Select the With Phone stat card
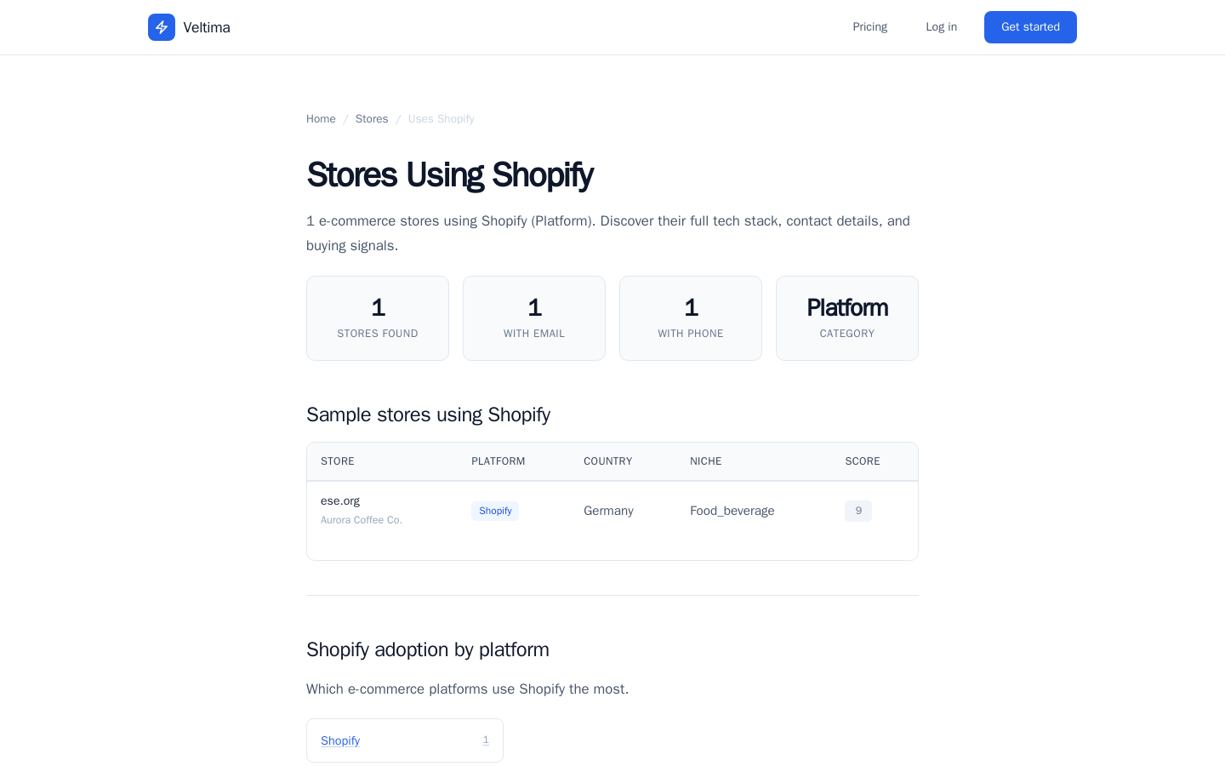The height and width of the screenshot is (766, 1225). point(691,318)
